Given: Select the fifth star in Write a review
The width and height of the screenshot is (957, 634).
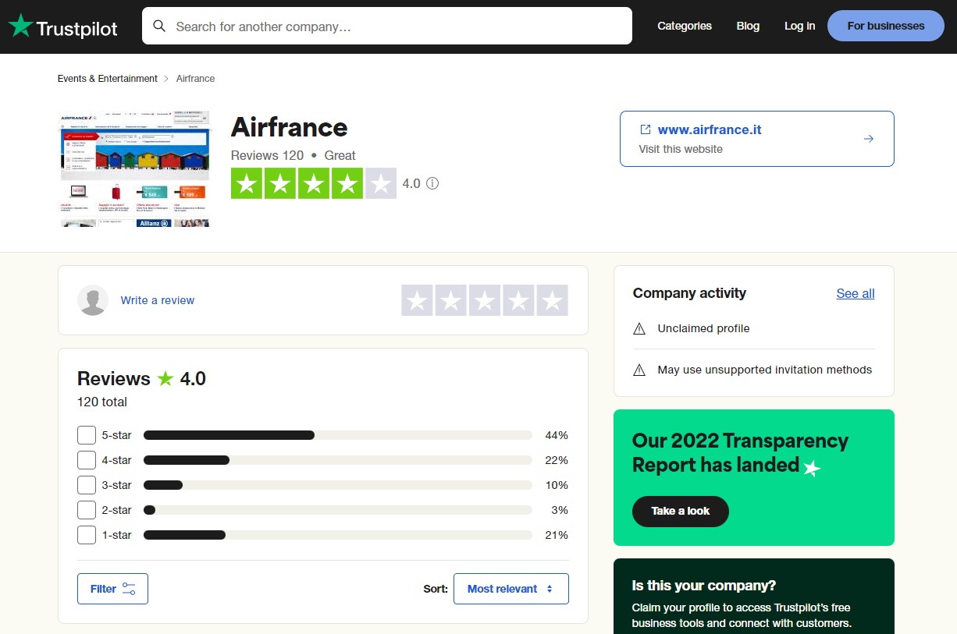Looking at the screenshot, I should 552,300.
